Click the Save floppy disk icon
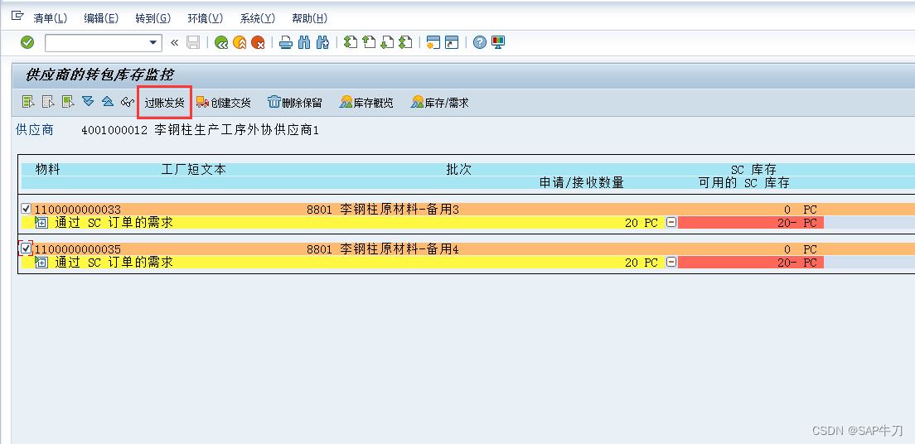Screen dimensions: 915x444 pos(193,42)
